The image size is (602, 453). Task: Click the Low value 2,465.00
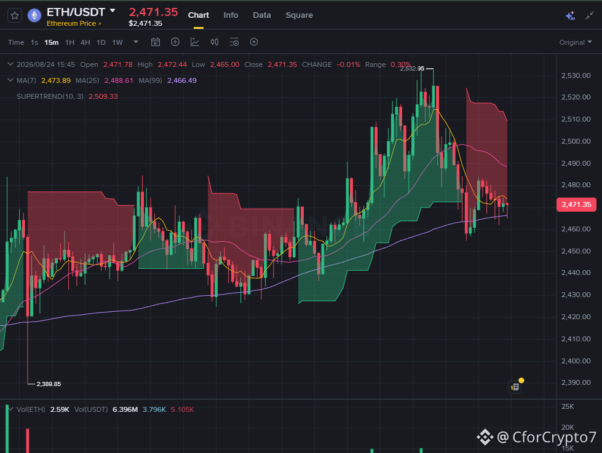pyautogui.click(x=224, y=65)
